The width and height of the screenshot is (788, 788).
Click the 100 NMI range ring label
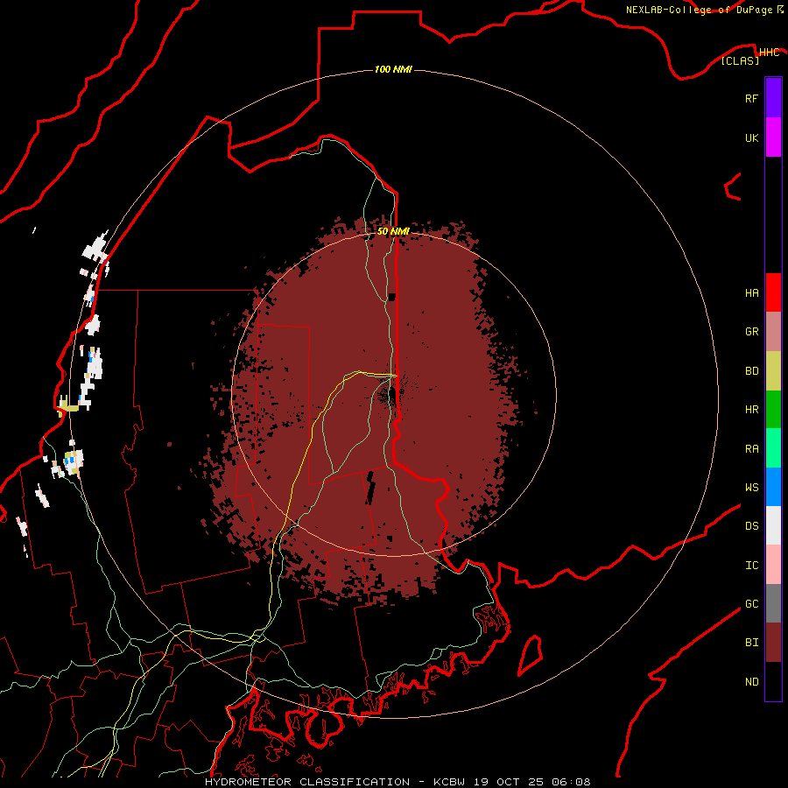point(393,69)
